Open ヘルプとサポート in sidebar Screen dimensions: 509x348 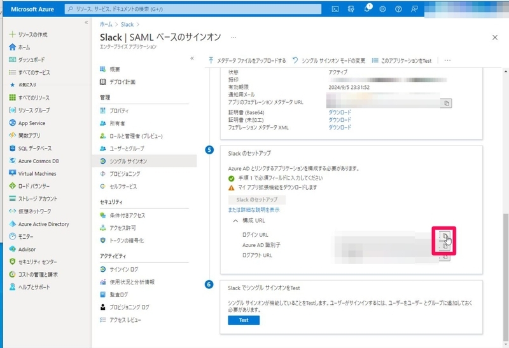[x=29, y=287]
